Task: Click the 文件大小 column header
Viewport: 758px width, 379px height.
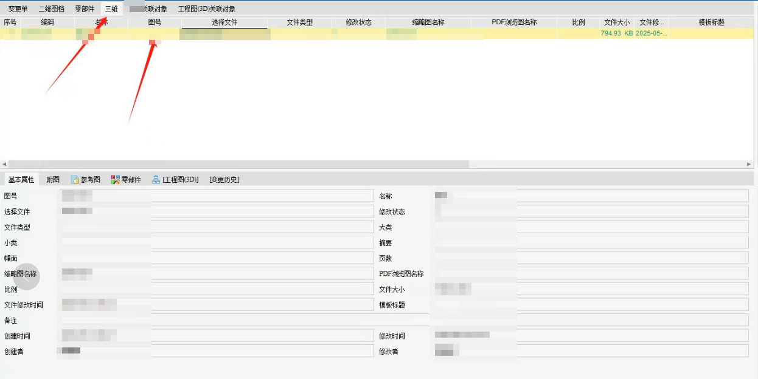Action: [617, 22]
